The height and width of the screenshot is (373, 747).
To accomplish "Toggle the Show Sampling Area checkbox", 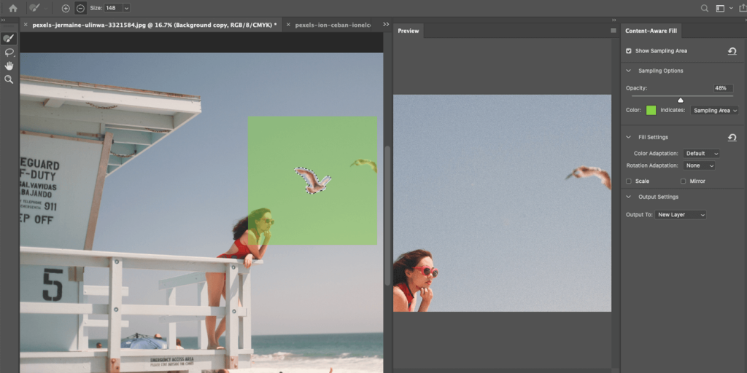I will (628, 51).
